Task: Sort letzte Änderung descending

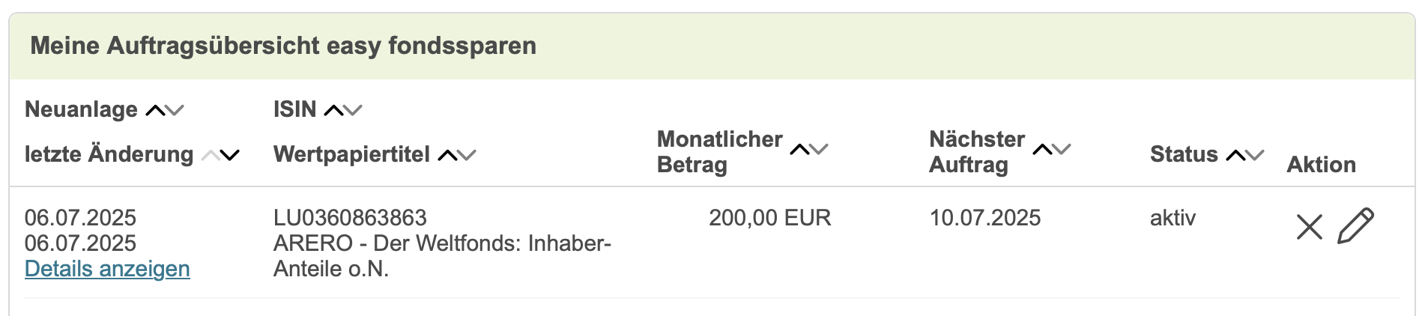Action: pos(230,156)
